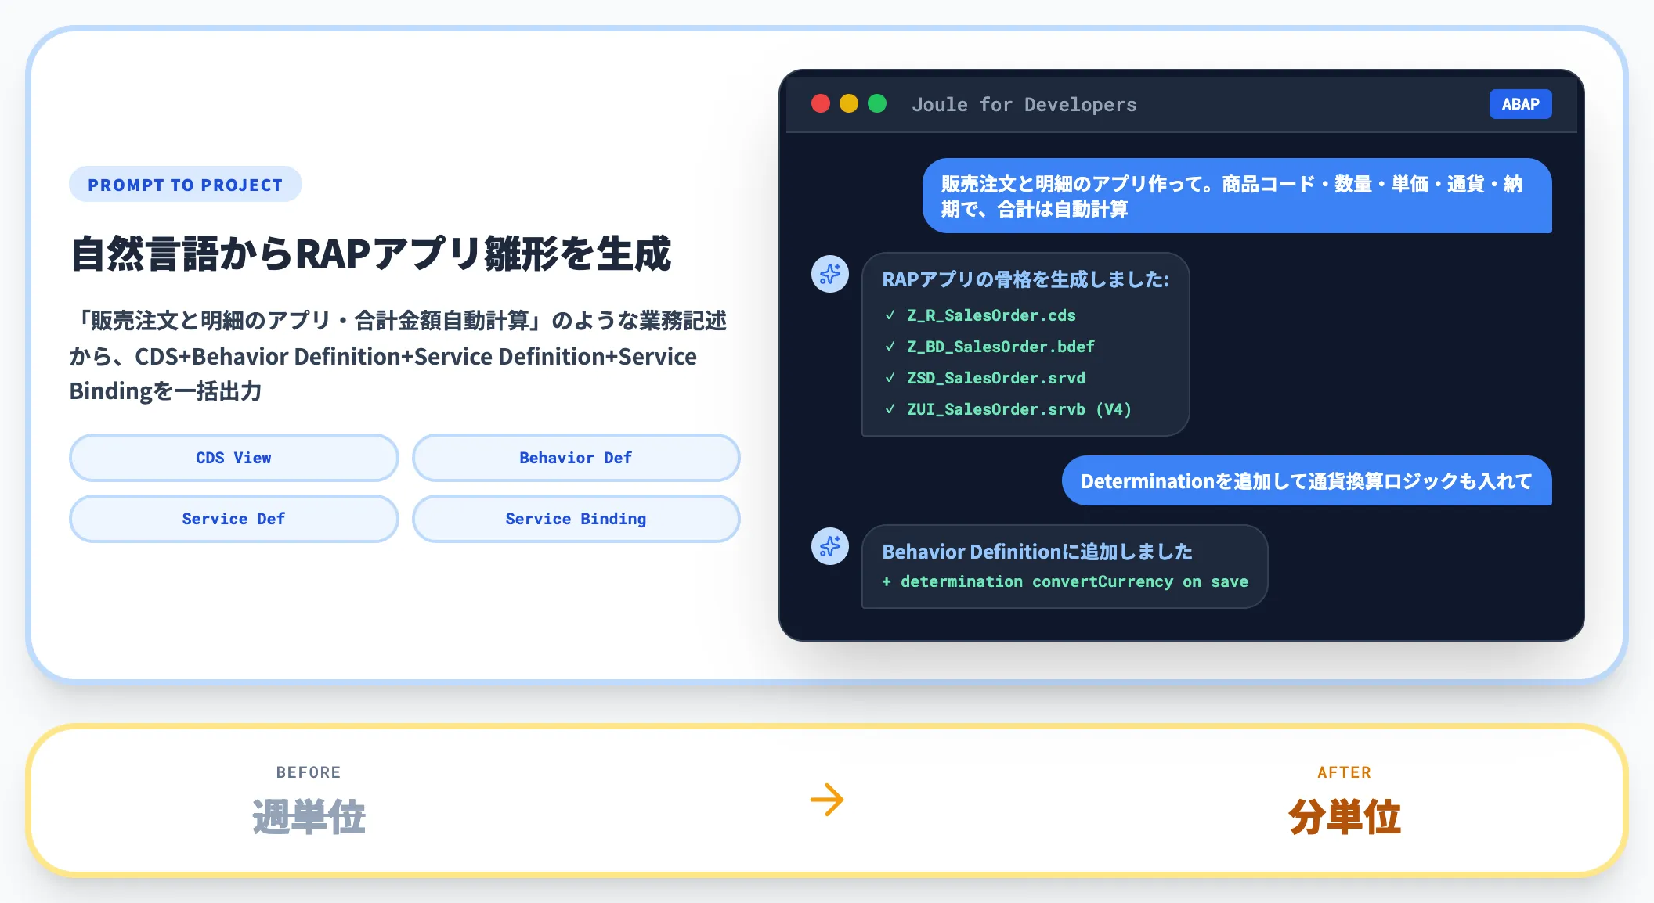Click the 'RAPアプリの骨格を生成しました:' heading
Viewport: 1654px width, 903px height.
[x=1025, y=279]
